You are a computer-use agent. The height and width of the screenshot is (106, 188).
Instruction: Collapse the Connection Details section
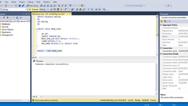pyautogui.click(x=161, y=54)
